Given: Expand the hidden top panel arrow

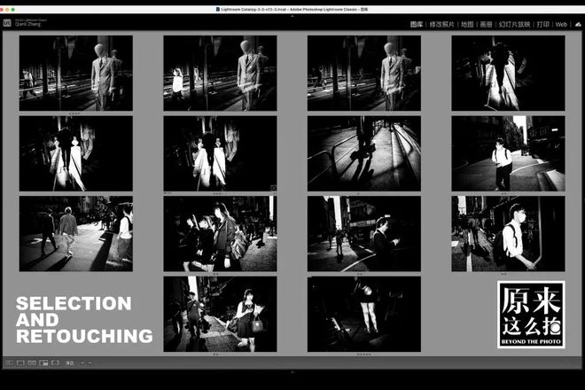Looking at the screenshot, I should click(292, 16).
